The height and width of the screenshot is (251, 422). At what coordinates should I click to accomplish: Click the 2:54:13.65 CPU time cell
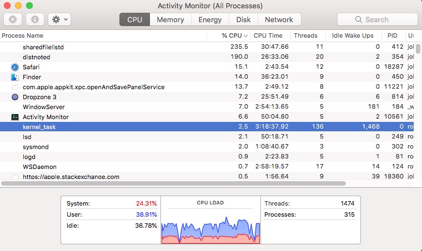(272, 106)
